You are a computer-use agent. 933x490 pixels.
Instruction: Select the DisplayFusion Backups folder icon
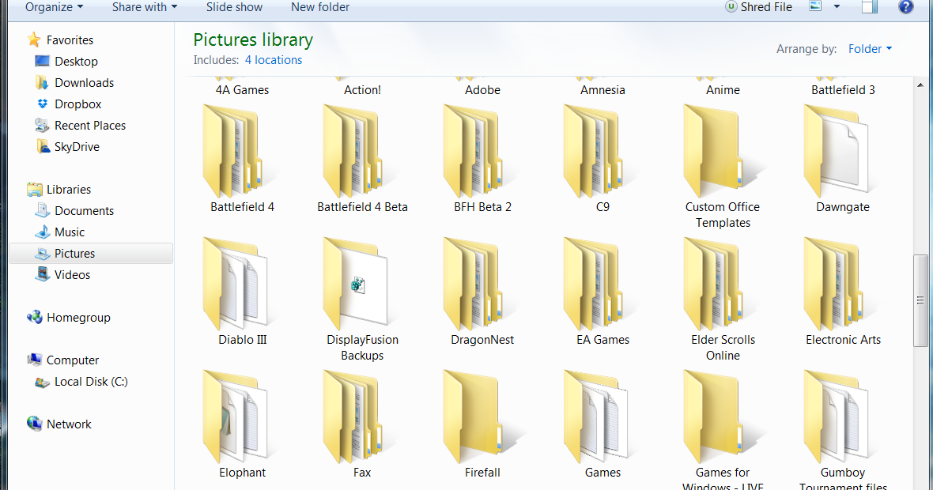(x=355, y=285)
